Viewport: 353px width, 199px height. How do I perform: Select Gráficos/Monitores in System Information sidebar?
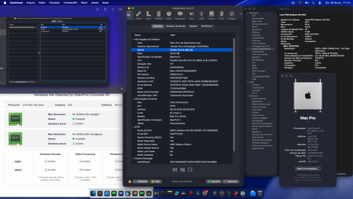(x=261, y=49)
